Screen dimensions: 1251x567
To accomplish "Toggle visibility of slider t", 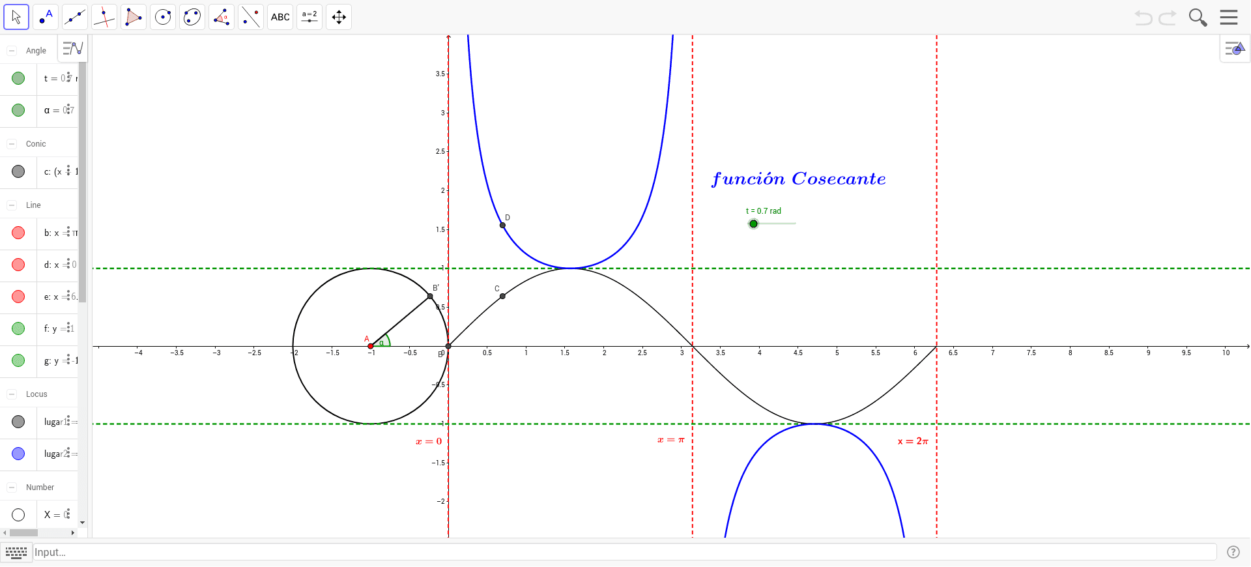I will point(18,78).
